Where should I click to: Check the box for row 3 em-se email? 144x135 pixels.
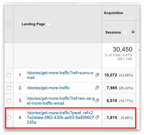pos(9,101)
